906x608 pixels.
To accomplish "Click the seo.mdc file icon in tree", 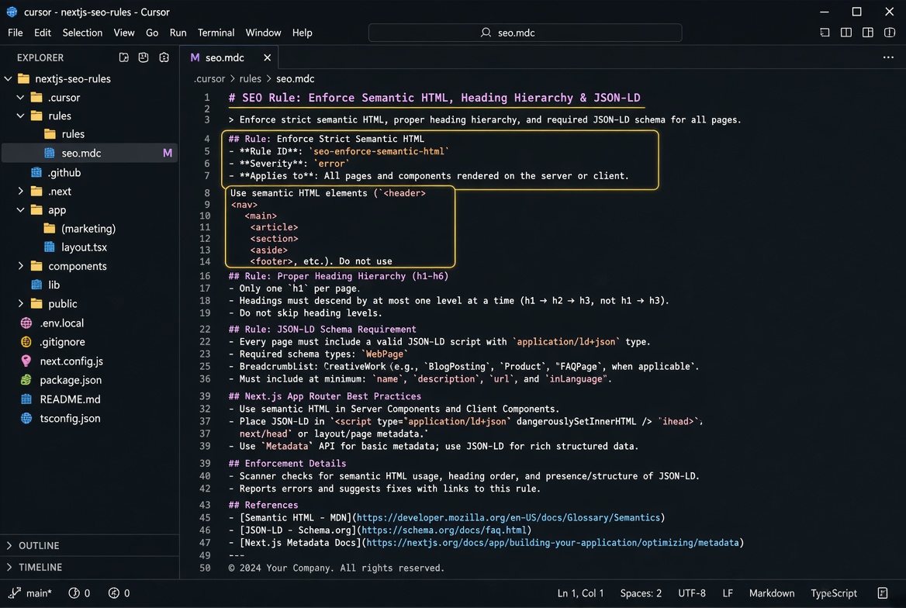I will (x=50, y=153).
